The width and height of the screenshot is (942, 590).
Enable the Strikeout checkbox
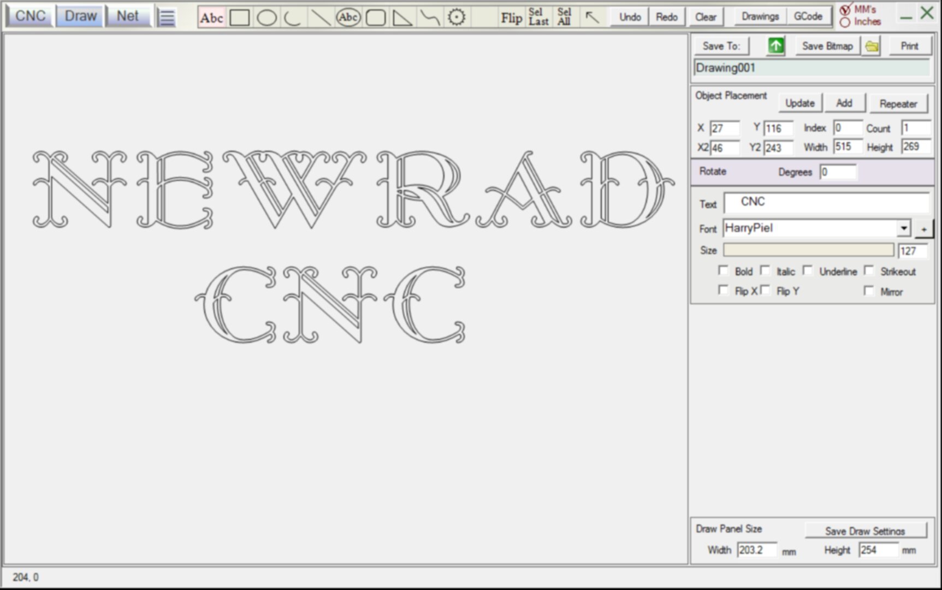pos(869,270)
